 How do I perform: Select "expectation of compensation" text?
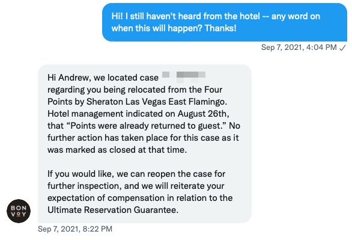click(x=106, y=198)
